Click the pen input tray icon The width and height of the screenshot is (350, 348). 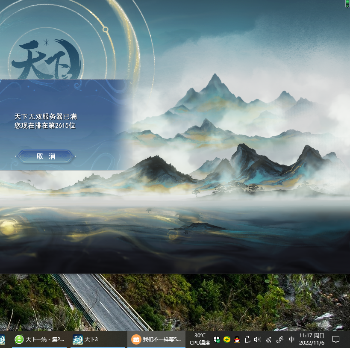(279, 339)
